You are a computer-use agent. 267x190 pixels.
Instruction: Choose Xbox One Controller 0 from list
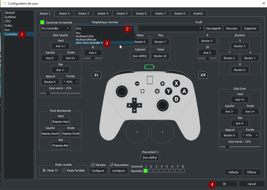89,43
